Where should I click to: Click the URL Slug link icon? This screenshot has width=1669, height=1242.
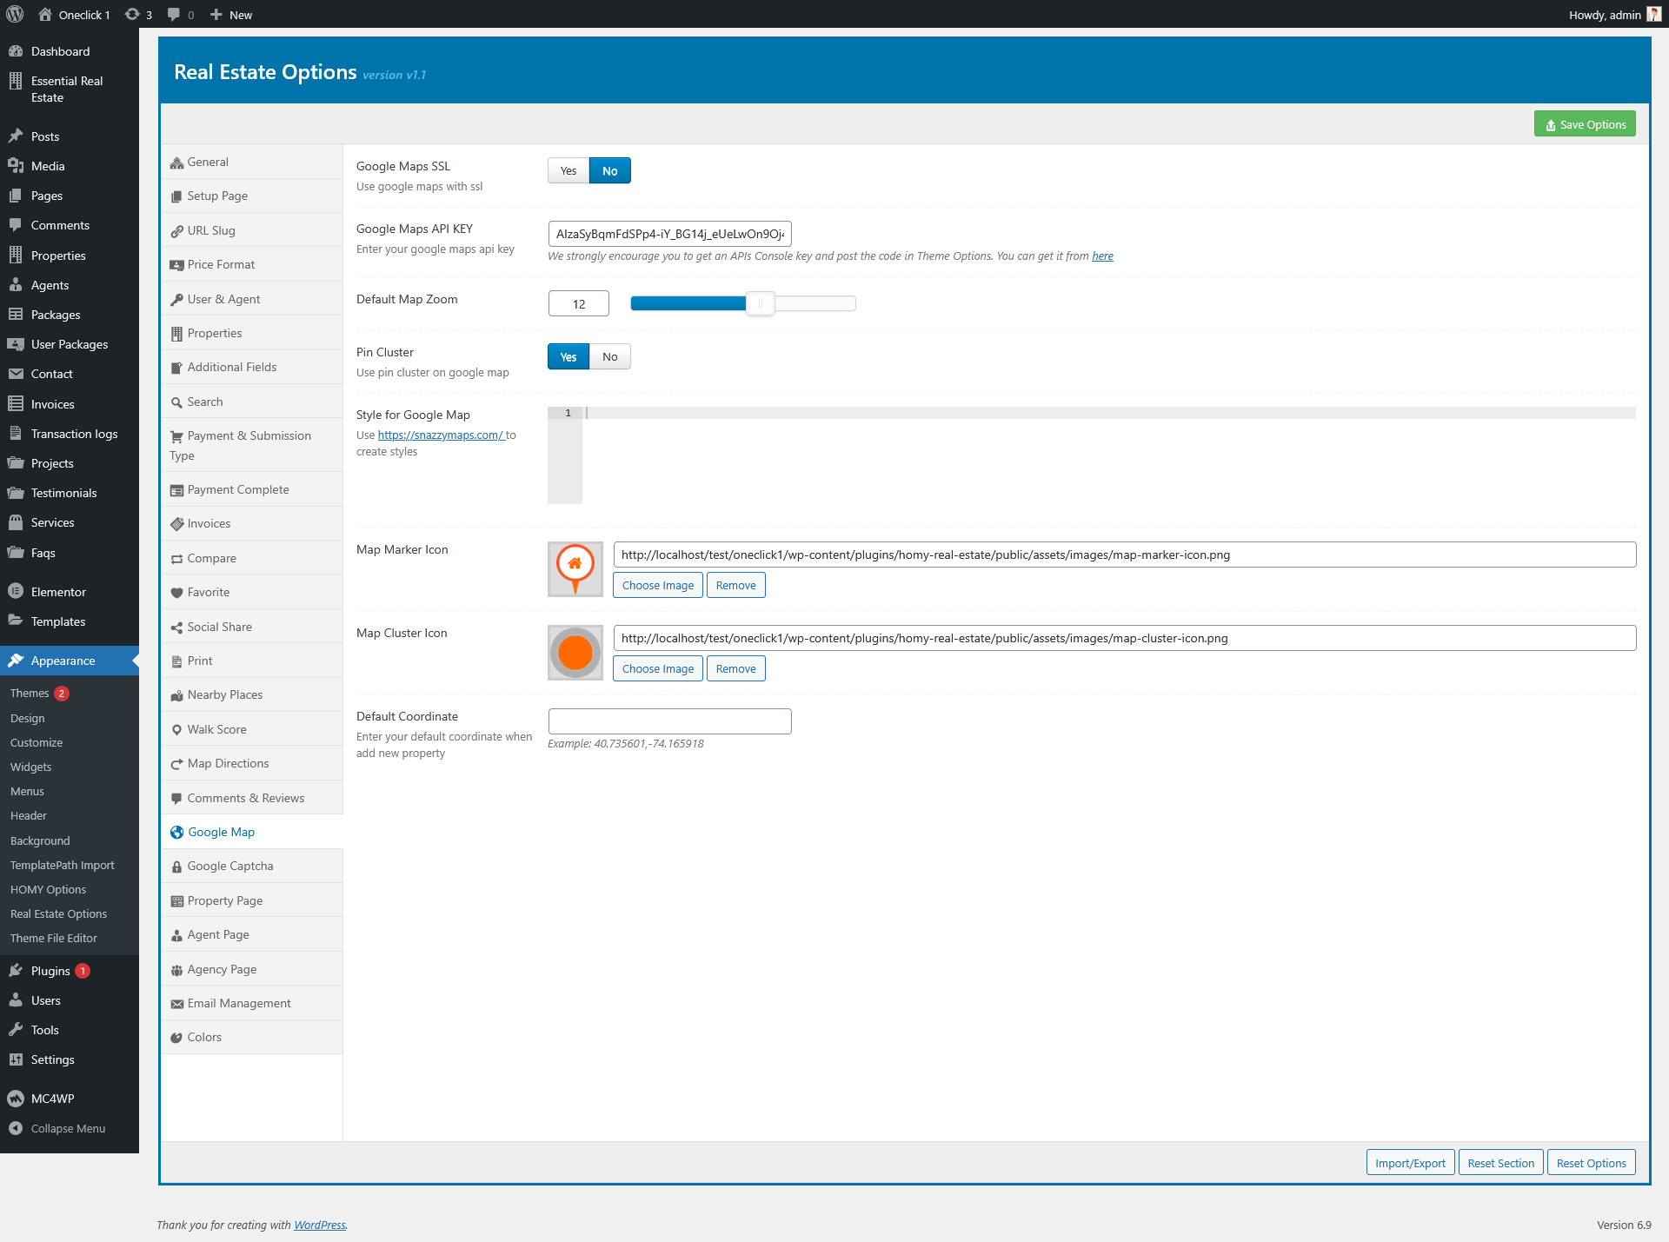click(176, 231)
